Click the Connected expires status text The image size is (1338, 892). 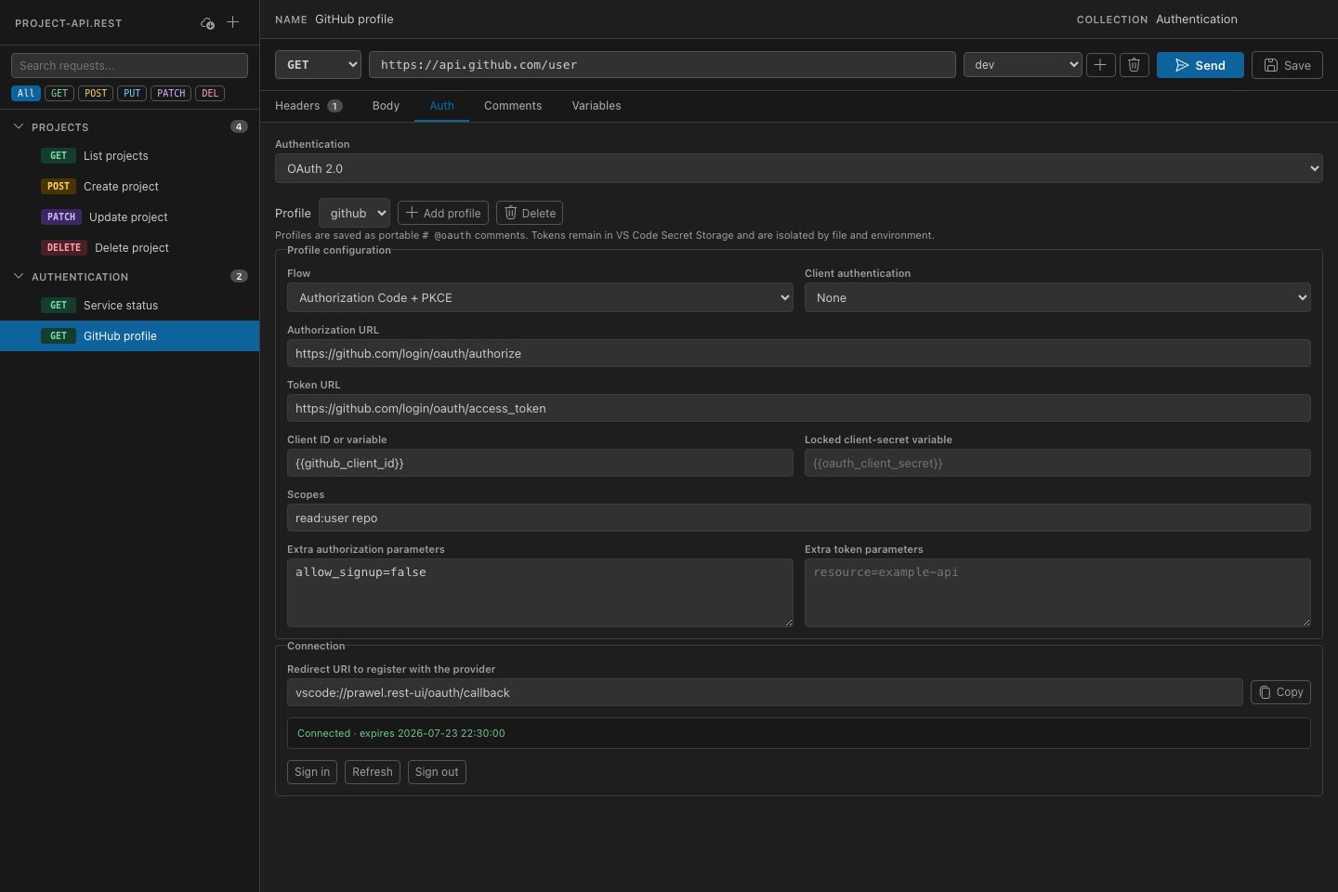tap(401, 733)
